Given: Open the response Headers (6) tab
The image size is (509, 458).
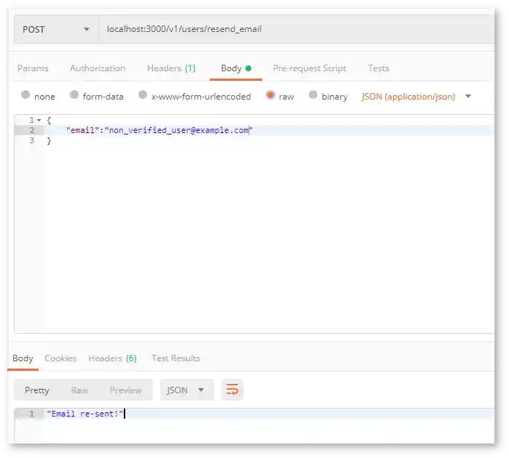Looking at the screenshot, I should (x=112, y=358).
